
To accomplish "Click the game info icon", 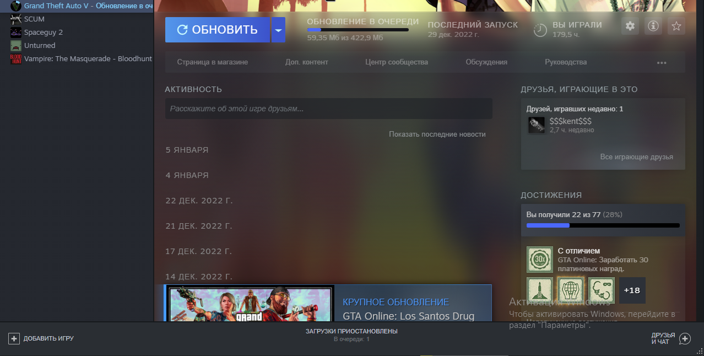I will pos(653,26).
